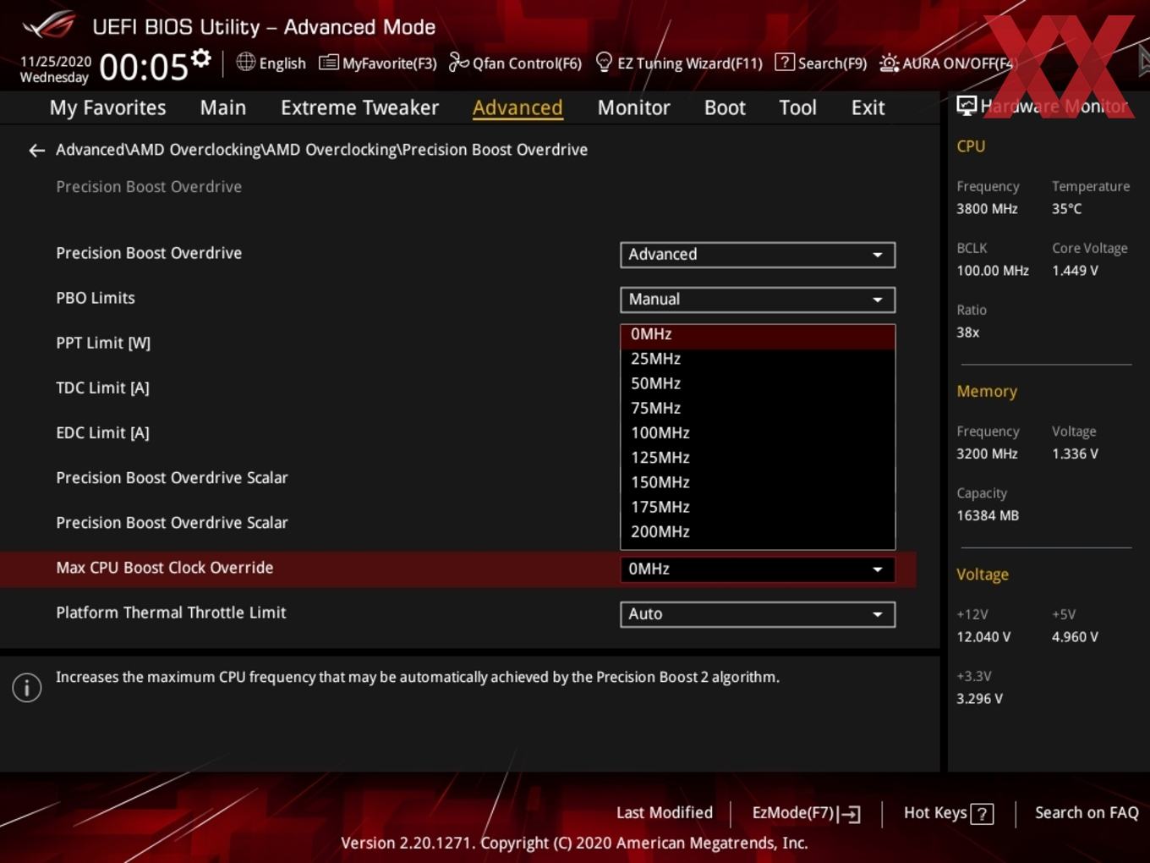Click the Hot Keys question mark icon
Image resolution: width=1150 pixels, height=863 pixels.
982,814
